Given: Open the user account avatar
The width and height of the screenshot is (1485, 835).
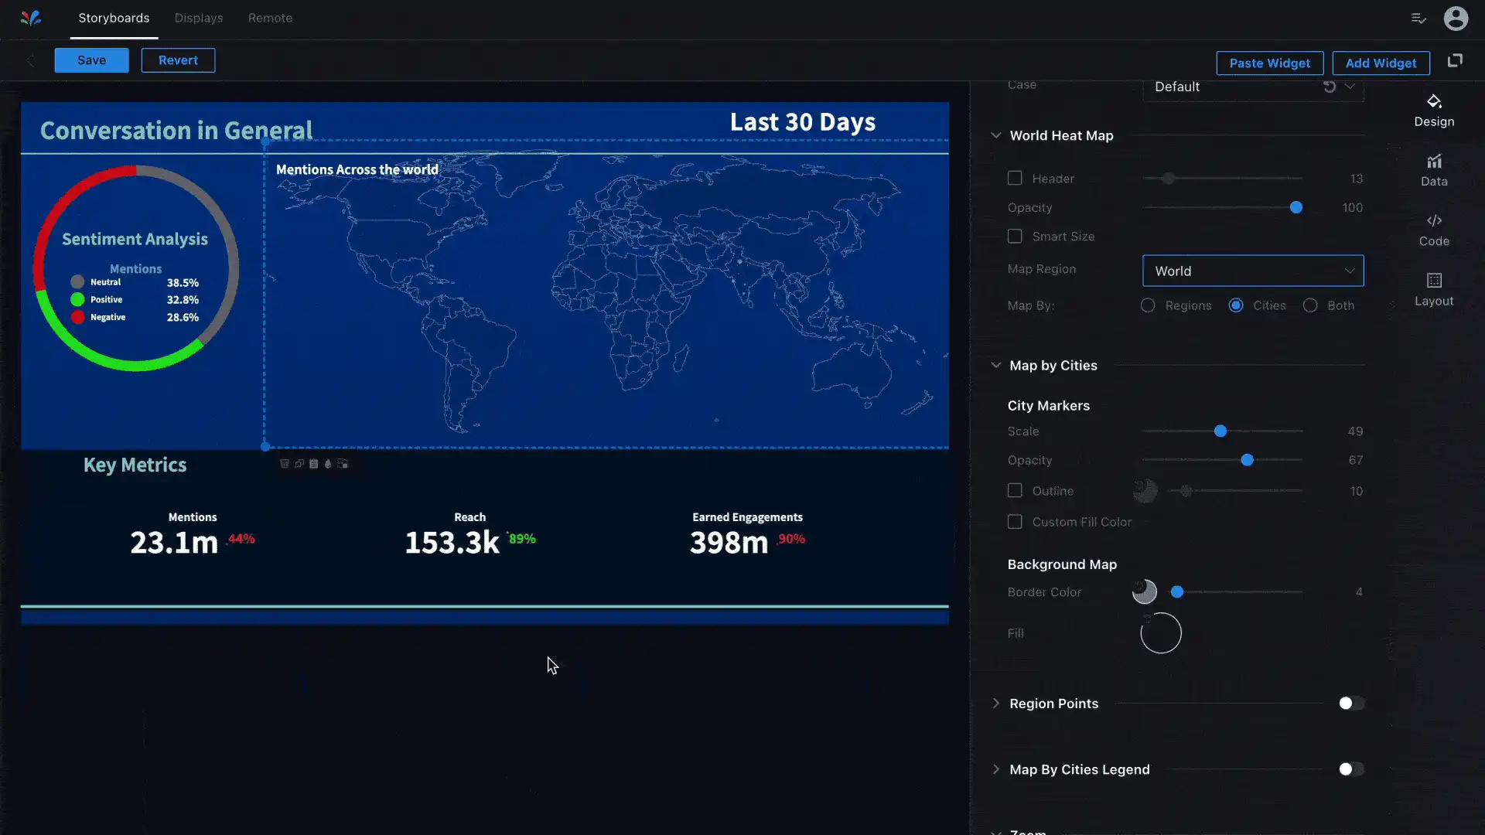Looking at the screenshot, I should coord(1455,18).
